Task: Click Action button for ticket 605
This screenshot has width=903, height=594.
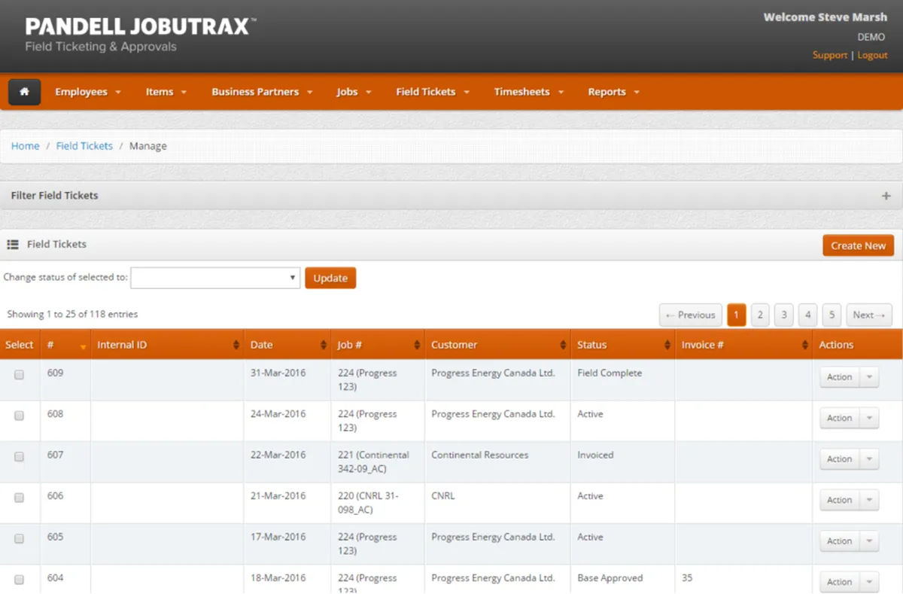Action: point(840,541)
